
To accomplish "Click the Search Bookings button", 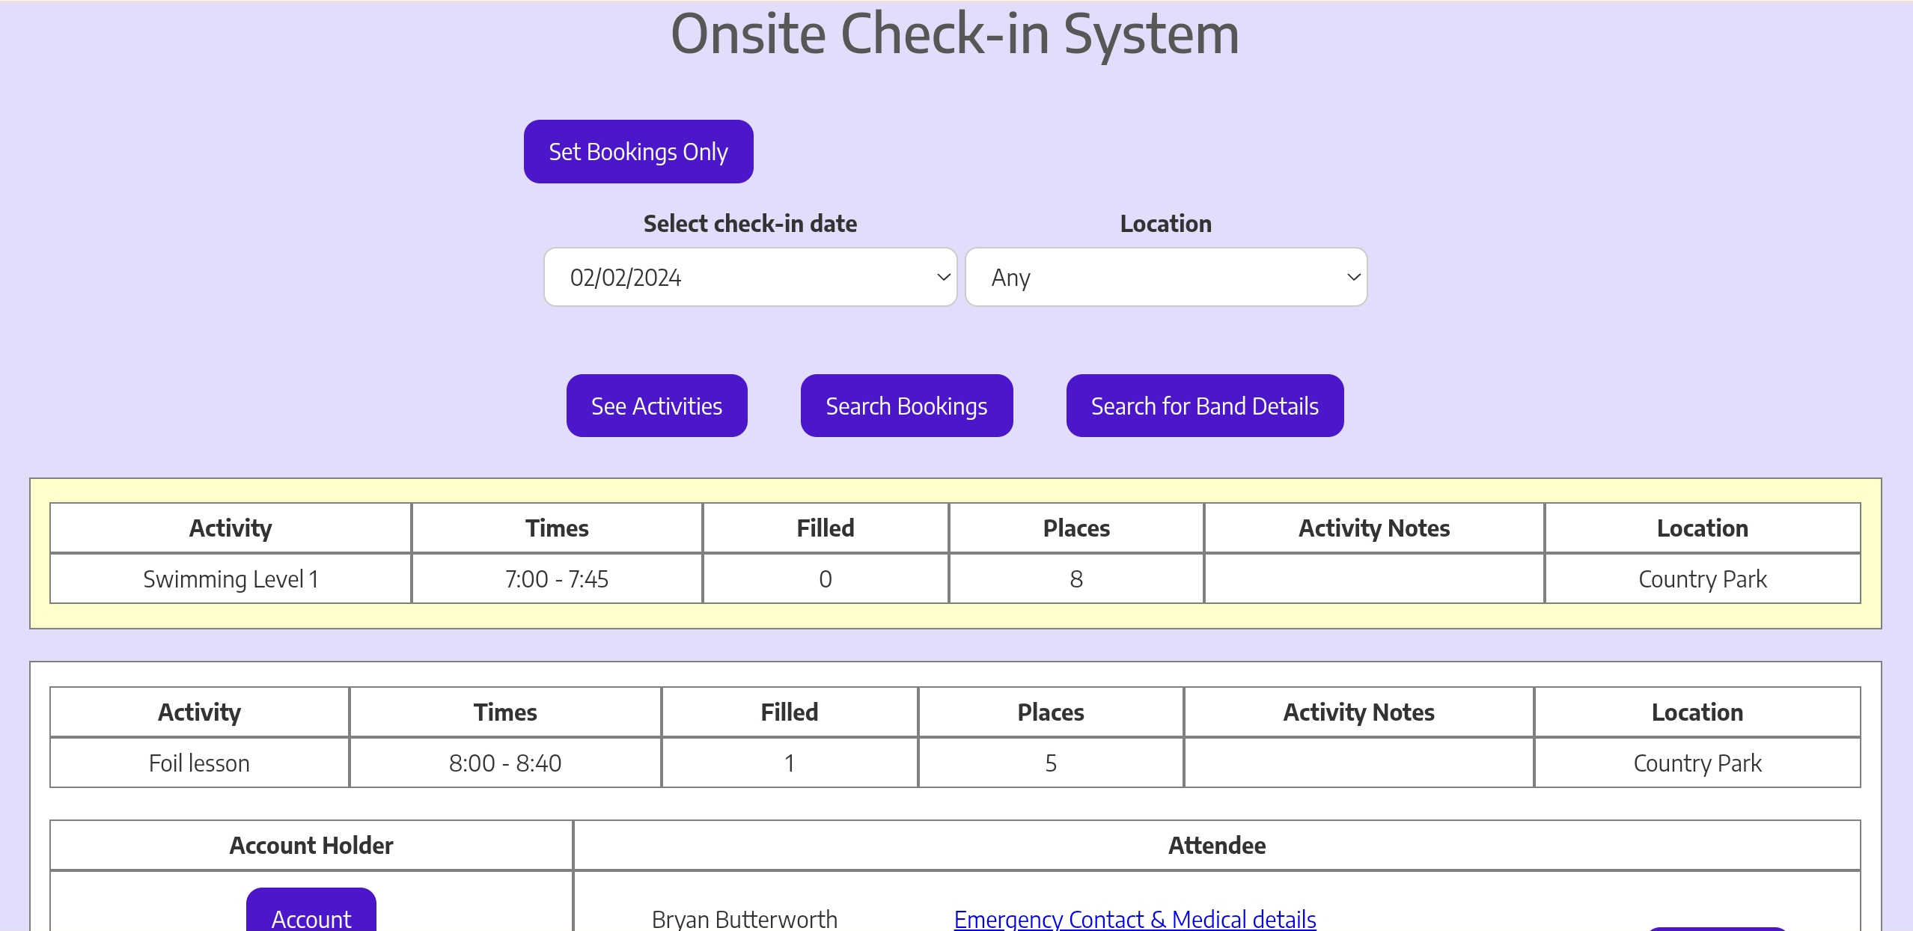I will click(x=906, y=406).
